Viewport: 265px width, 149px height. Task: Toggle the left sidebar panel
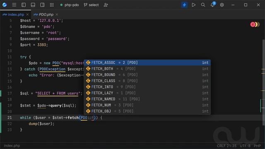click(x=24, y=5)
